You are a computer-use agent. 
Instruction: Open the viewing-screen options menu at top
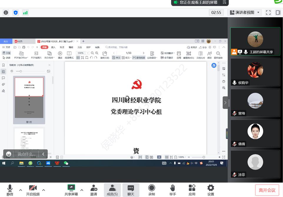[x=224, y=2]
